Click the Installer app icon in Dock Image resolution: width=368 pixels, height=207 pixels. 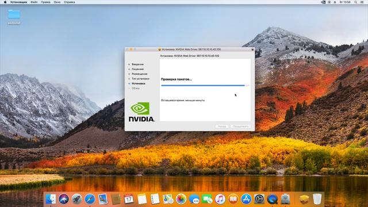(x=285, y=199)
